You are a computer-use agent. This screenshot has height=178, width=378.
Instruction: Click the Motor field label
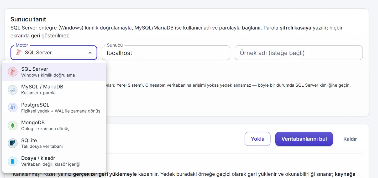click(x=22, y=45)
